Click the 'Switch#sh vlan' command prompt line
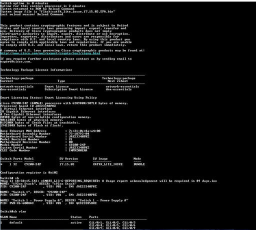256x230 pixels. click(13, 211)
